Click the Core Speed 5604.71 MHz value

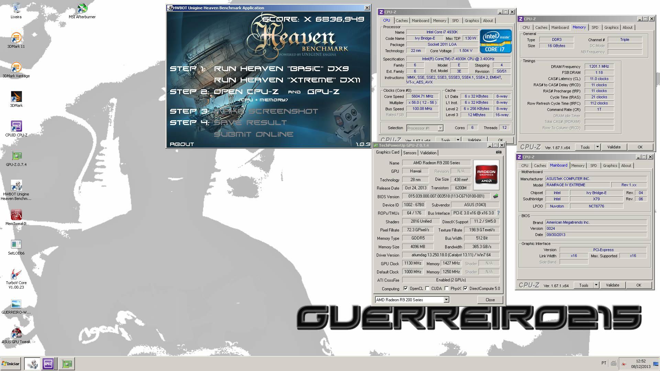422,96
